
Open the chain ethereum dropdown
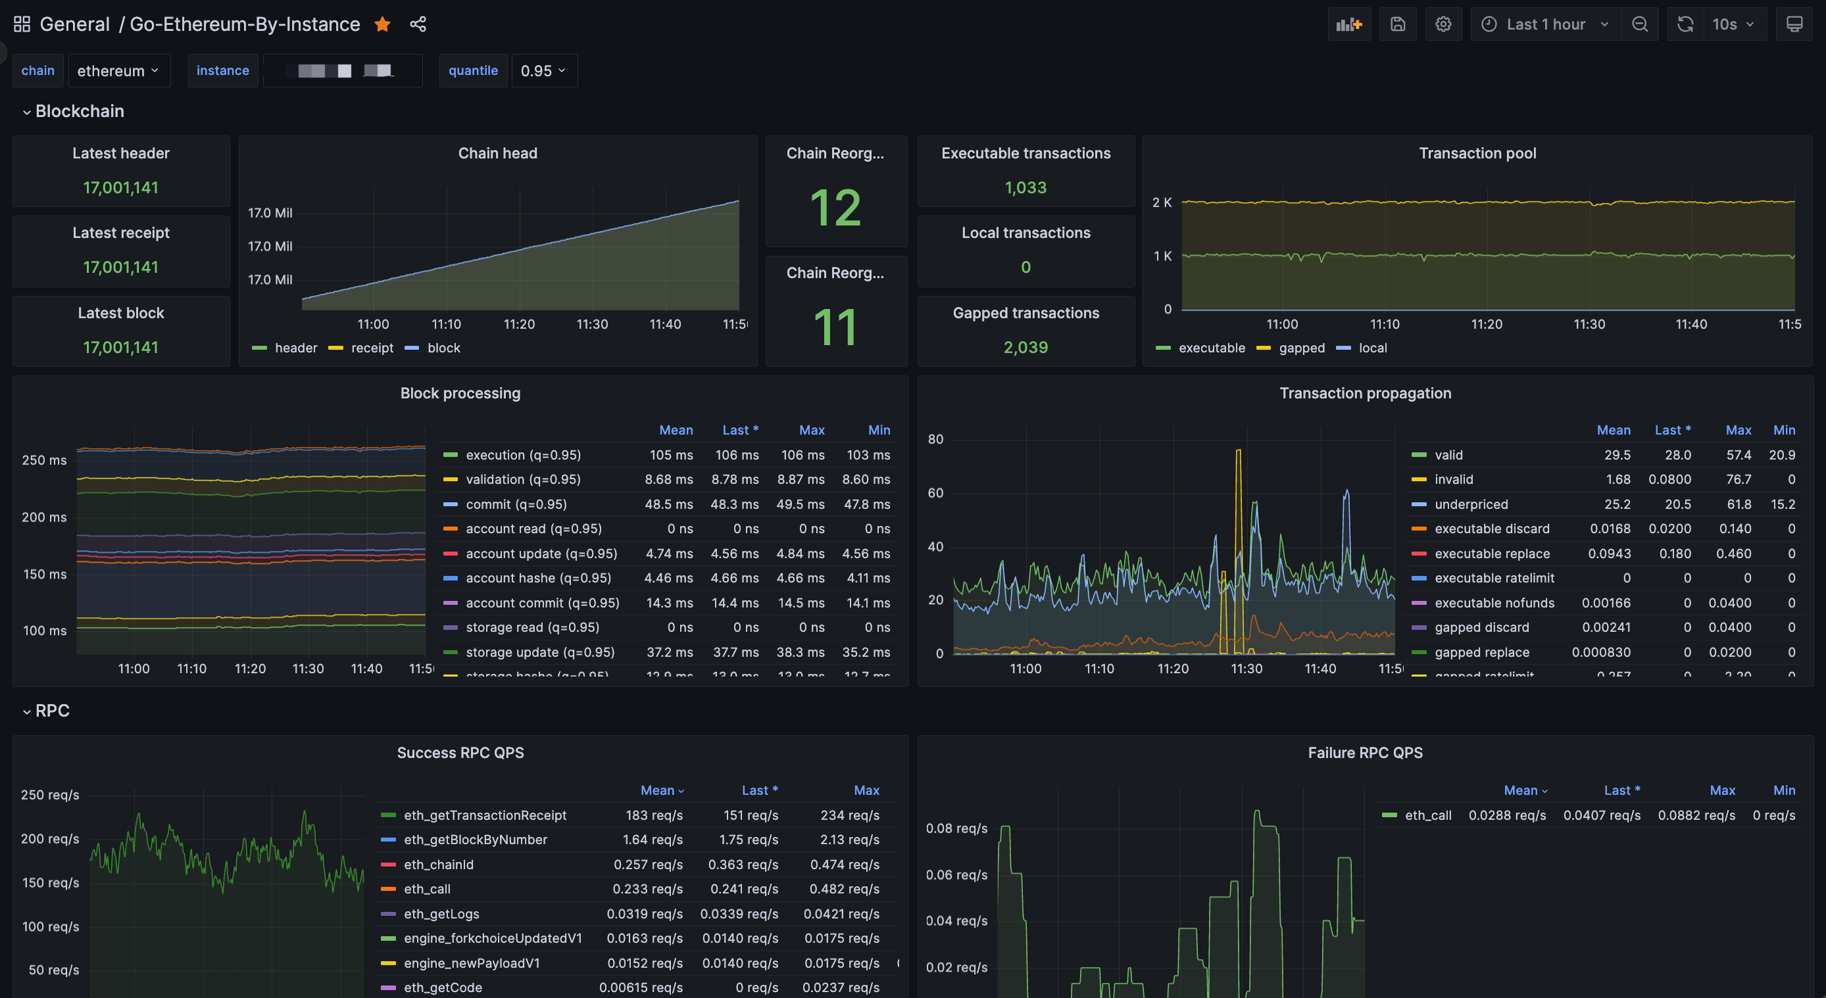(x=118, y=71)
